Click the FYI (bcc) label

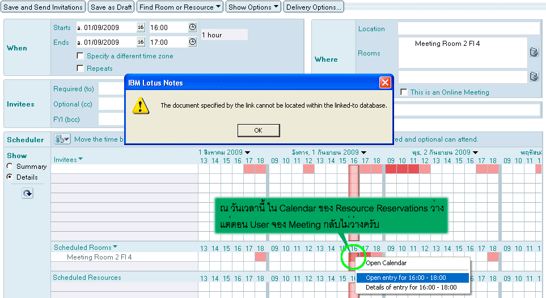(x=66, y=120)
